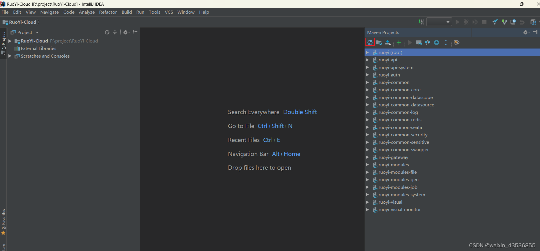Click the Run button in main toolbar
This screenshot has height=251, width=540.
[x=457, y=22]
